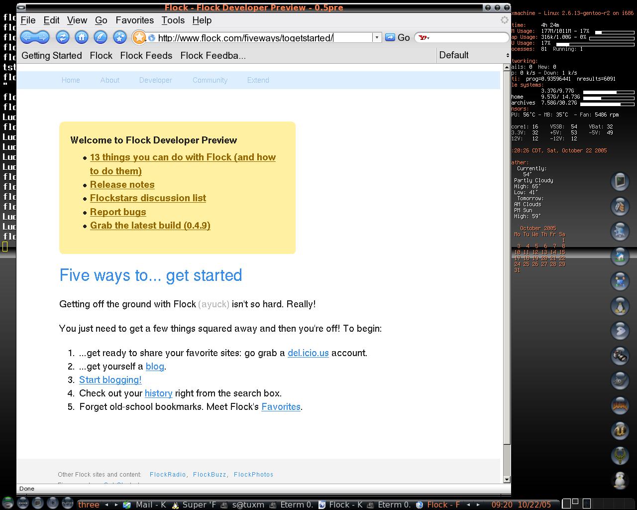
Task: Open the Help menu
Action: (202, 20)
